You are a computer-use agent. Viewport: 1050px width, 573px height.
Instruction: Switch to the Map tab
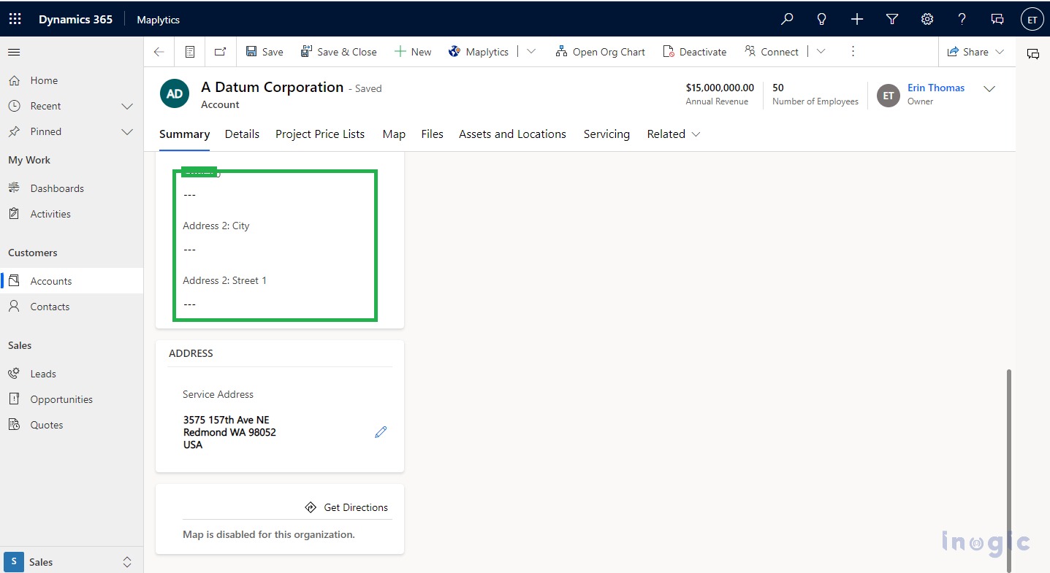pyautogui.click(x=394, y=134)
